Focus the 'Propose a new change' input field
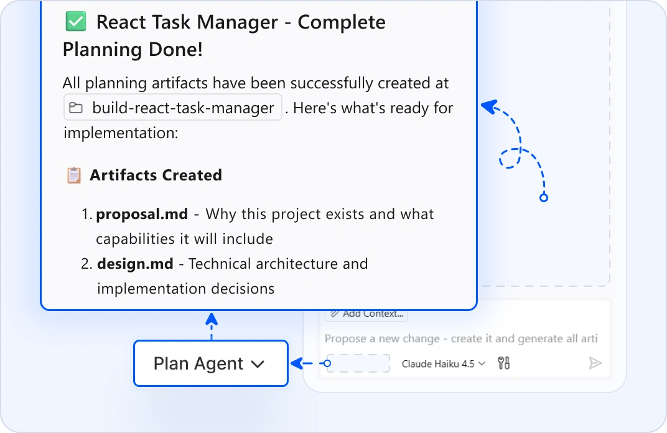The width and height of the screenshot is (667, 433). [x=460, y=339]
